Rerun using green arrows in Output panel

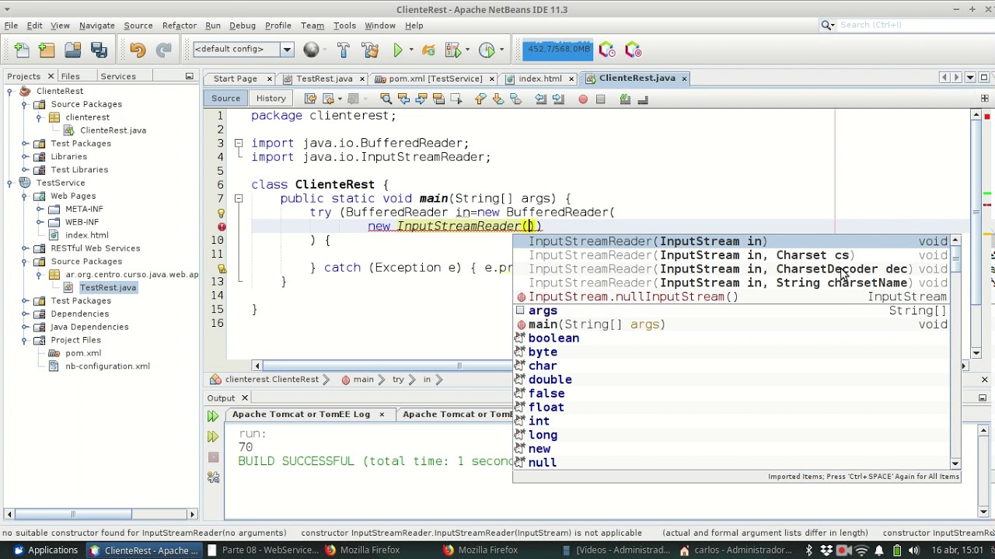213,416
